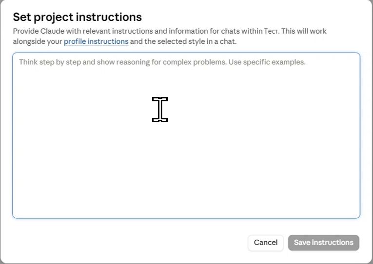The image size is (373, 264).
Task: Click the dimmed backdrop below the dialog
Action: tap(186, 264)
